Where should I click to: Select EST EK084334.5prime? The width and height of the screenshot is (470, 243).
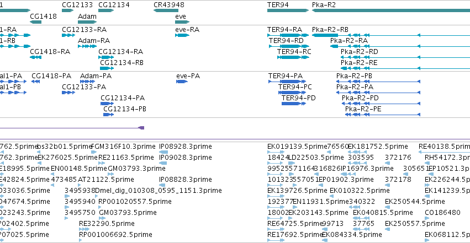[324, 240]
